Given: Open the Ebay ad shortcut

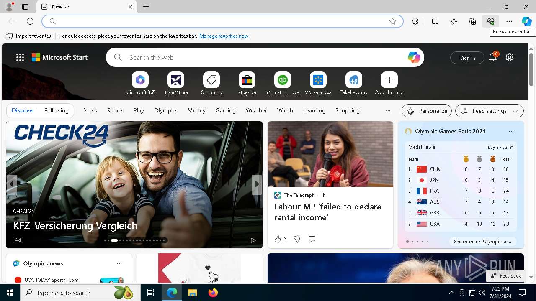Looking at the screenshot, I should pos(247,80).
